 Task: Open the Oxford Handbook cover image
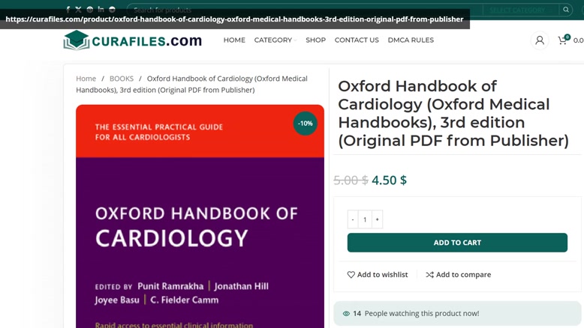[200, 216]
